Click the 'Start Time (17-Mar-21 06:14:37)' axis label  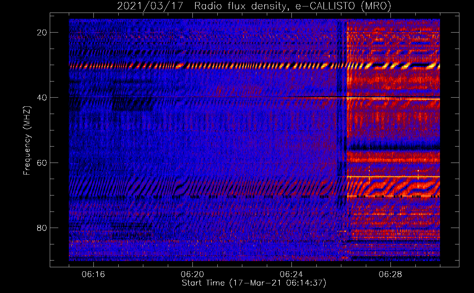pos(254,283)
